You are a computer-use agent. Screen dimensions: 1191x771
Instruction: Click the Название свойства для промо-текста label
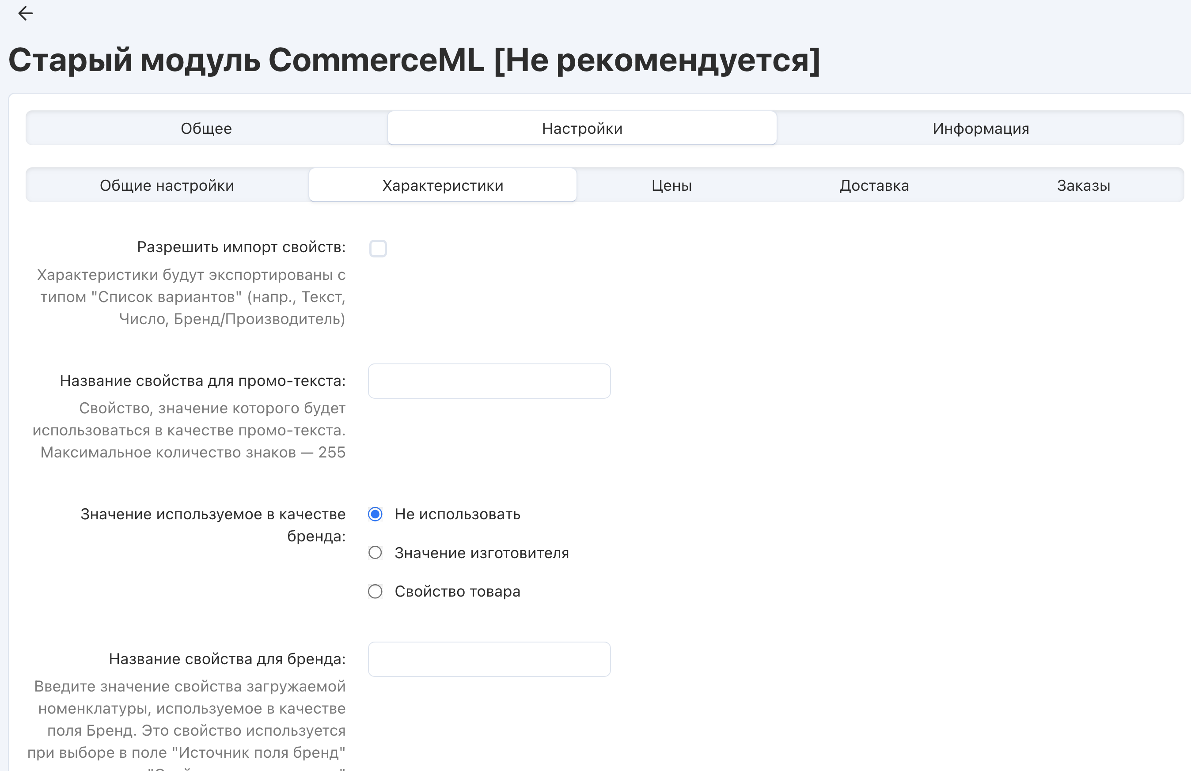point(203,381)
